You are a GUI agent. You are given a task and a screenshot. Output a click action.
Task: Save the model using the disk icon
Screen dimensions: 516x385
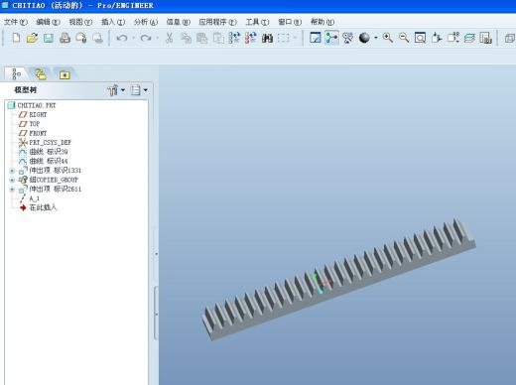coord(49,39)
